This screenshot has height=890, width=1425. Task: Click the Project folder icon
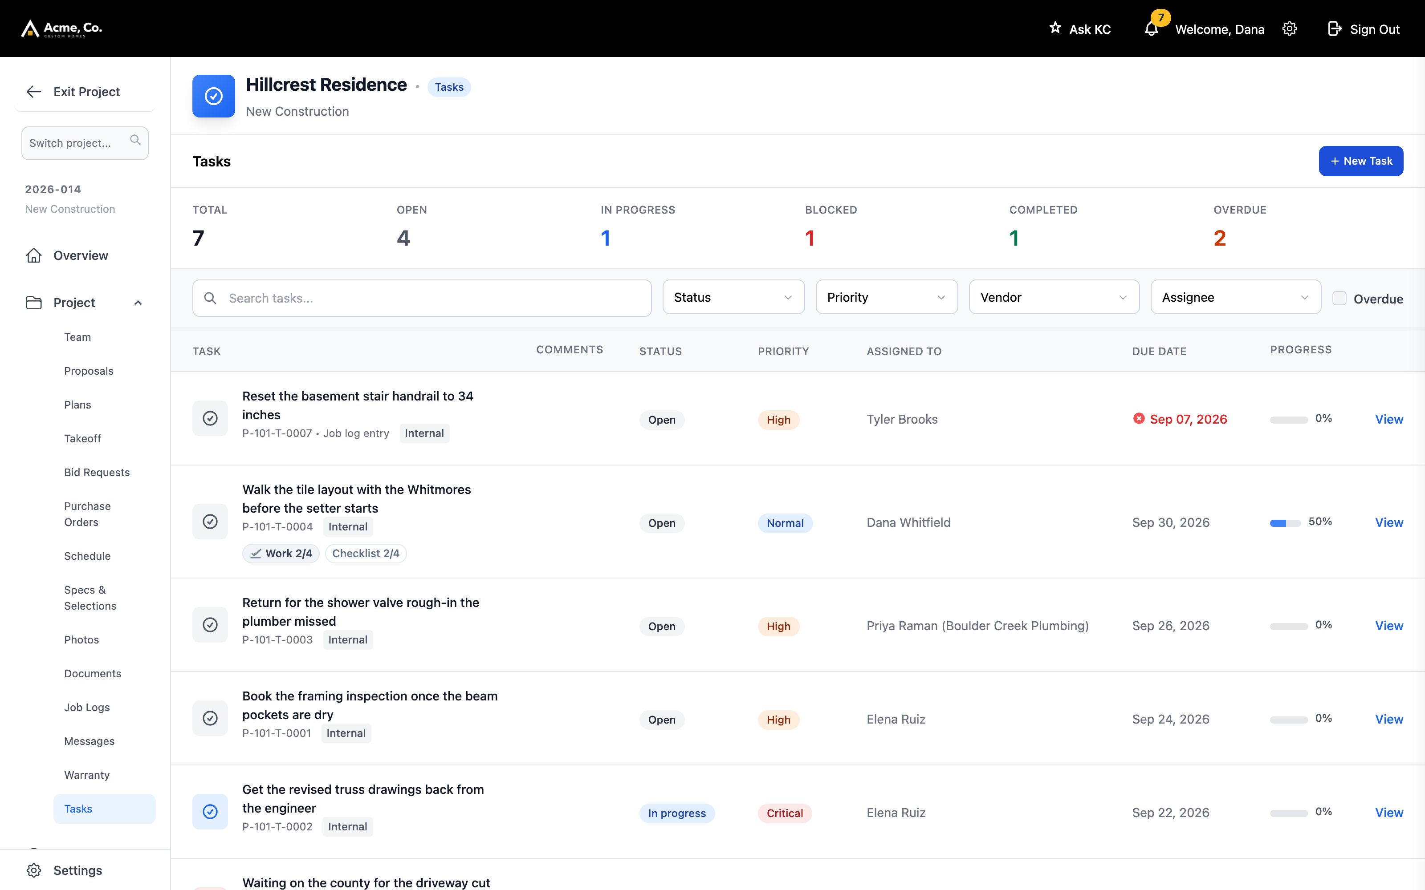coord(33,303)
